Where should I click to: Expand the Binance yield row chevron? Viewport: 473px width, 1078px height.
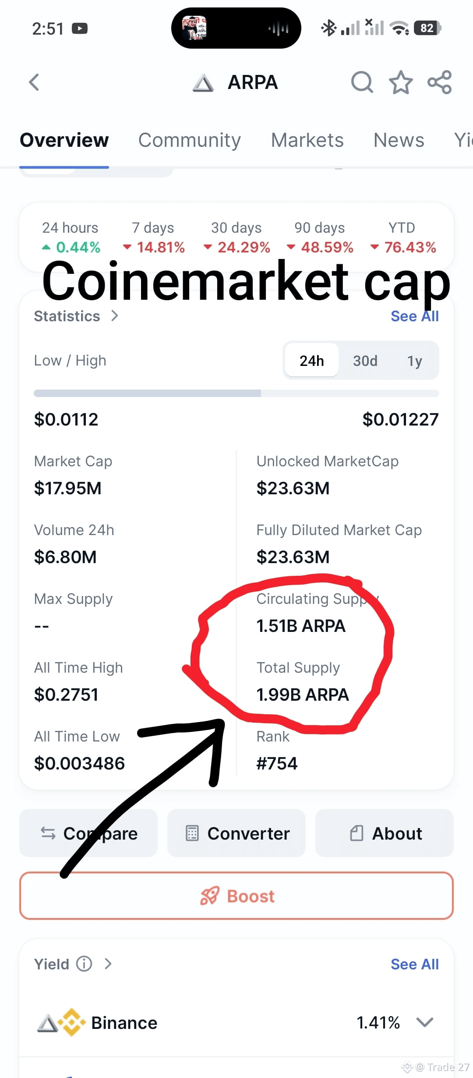pyautogui.click(x=425, y=1022)
